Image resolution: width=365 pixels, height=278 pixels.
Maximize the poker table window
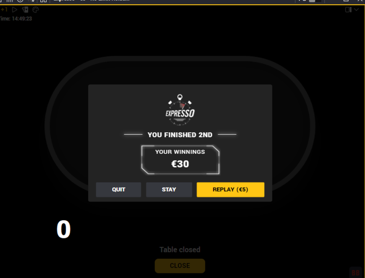[346, 1]
